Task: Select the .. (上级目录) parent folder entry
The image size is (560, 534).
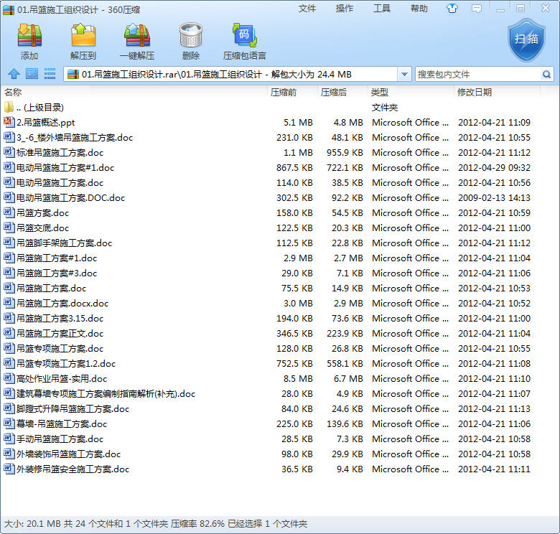Action: coord(43,108)
